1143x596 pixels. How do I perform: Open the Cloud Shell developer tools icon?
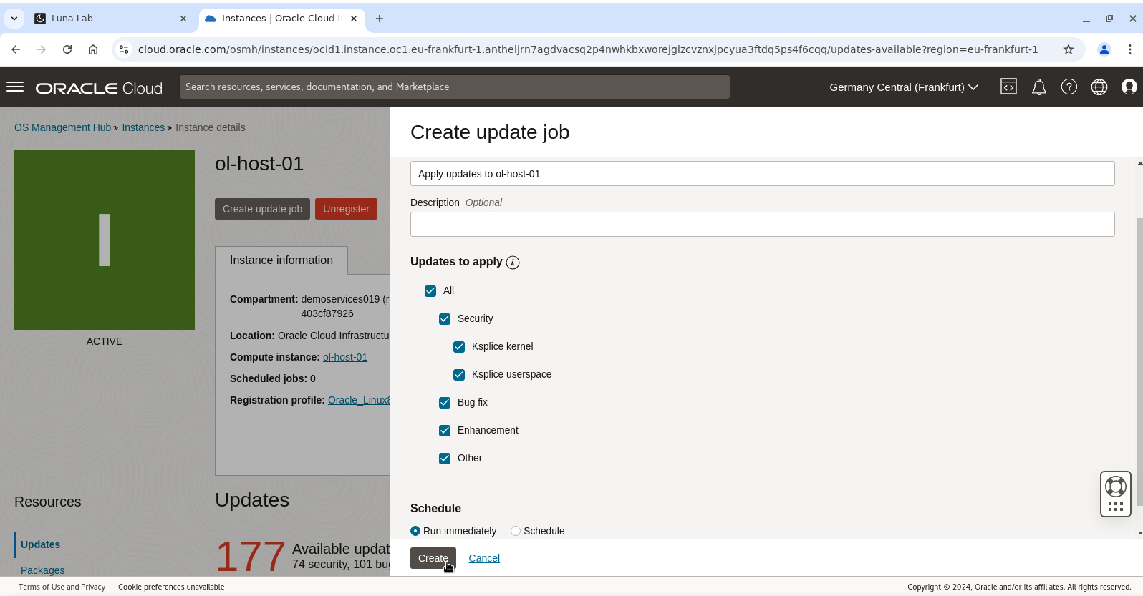click(1008, 87)
